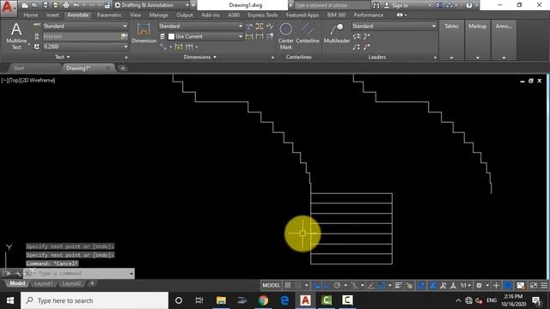Open the Help question mark icon
The height and width of the screenshot is (309, 550).
pyautogui.click(x=469, y=5)
